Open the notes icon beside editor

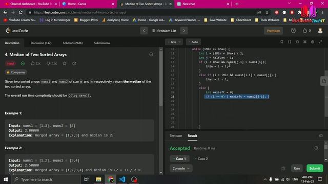point(324,81)
